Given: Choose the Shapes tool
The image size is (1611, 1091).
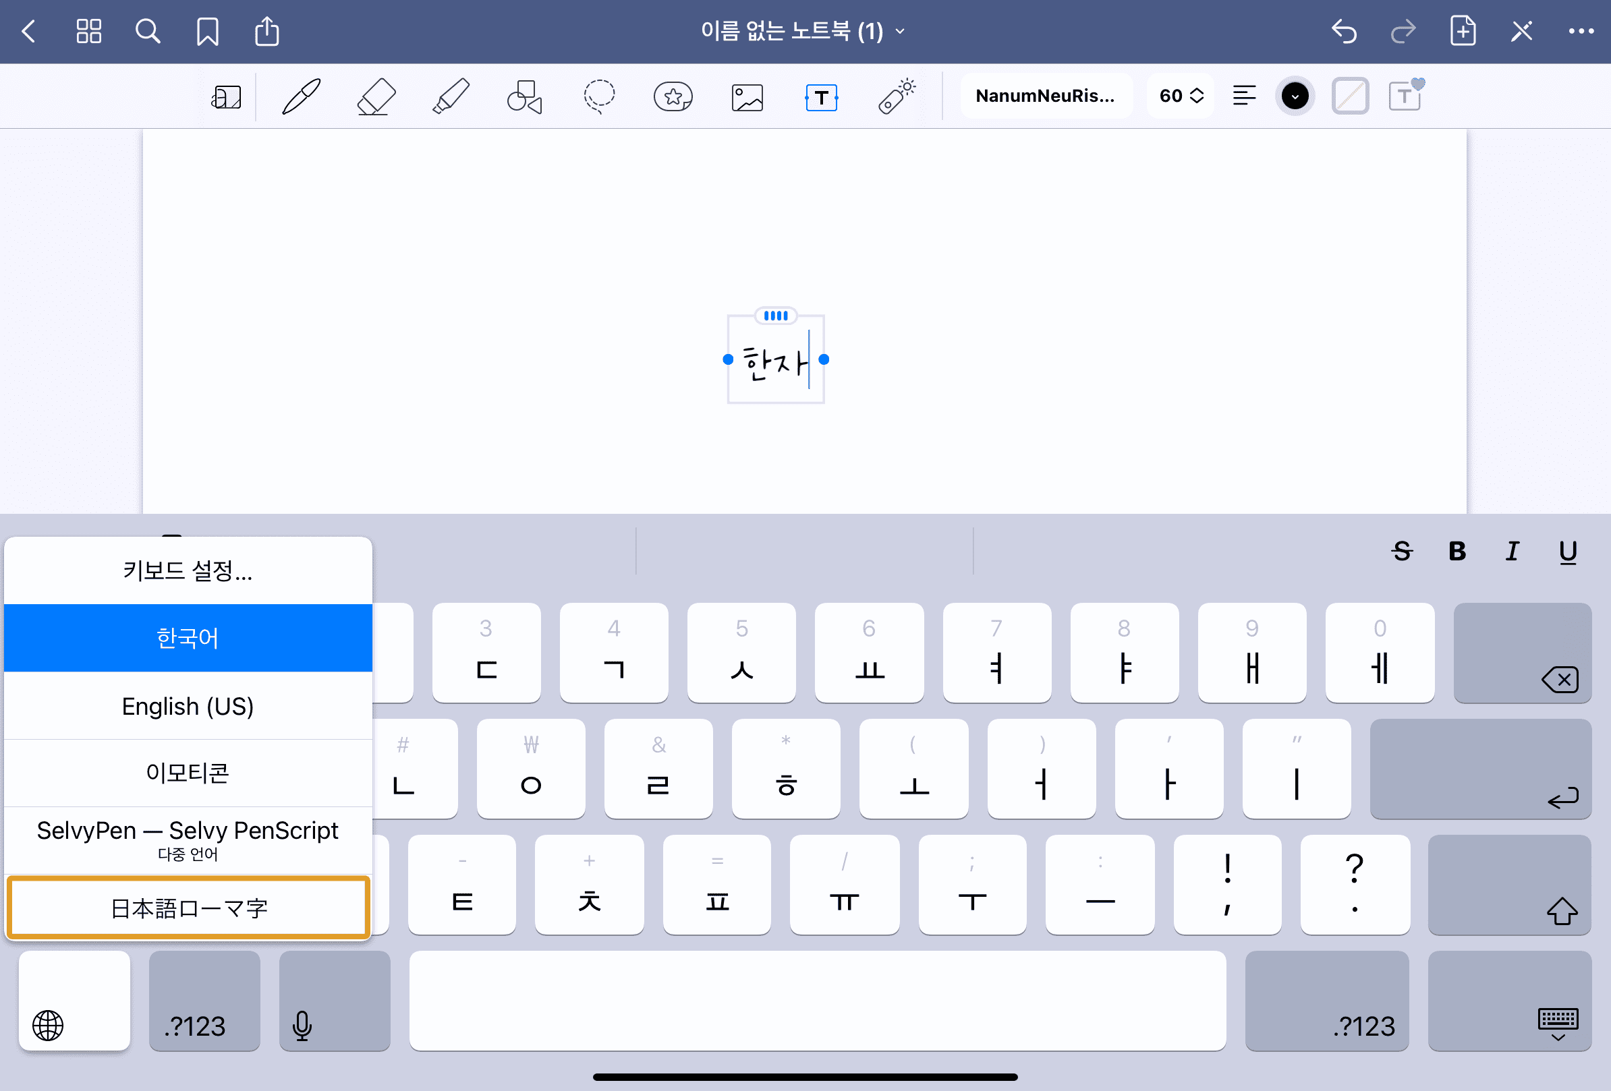Looking at the screenshot, I should 525,96.
